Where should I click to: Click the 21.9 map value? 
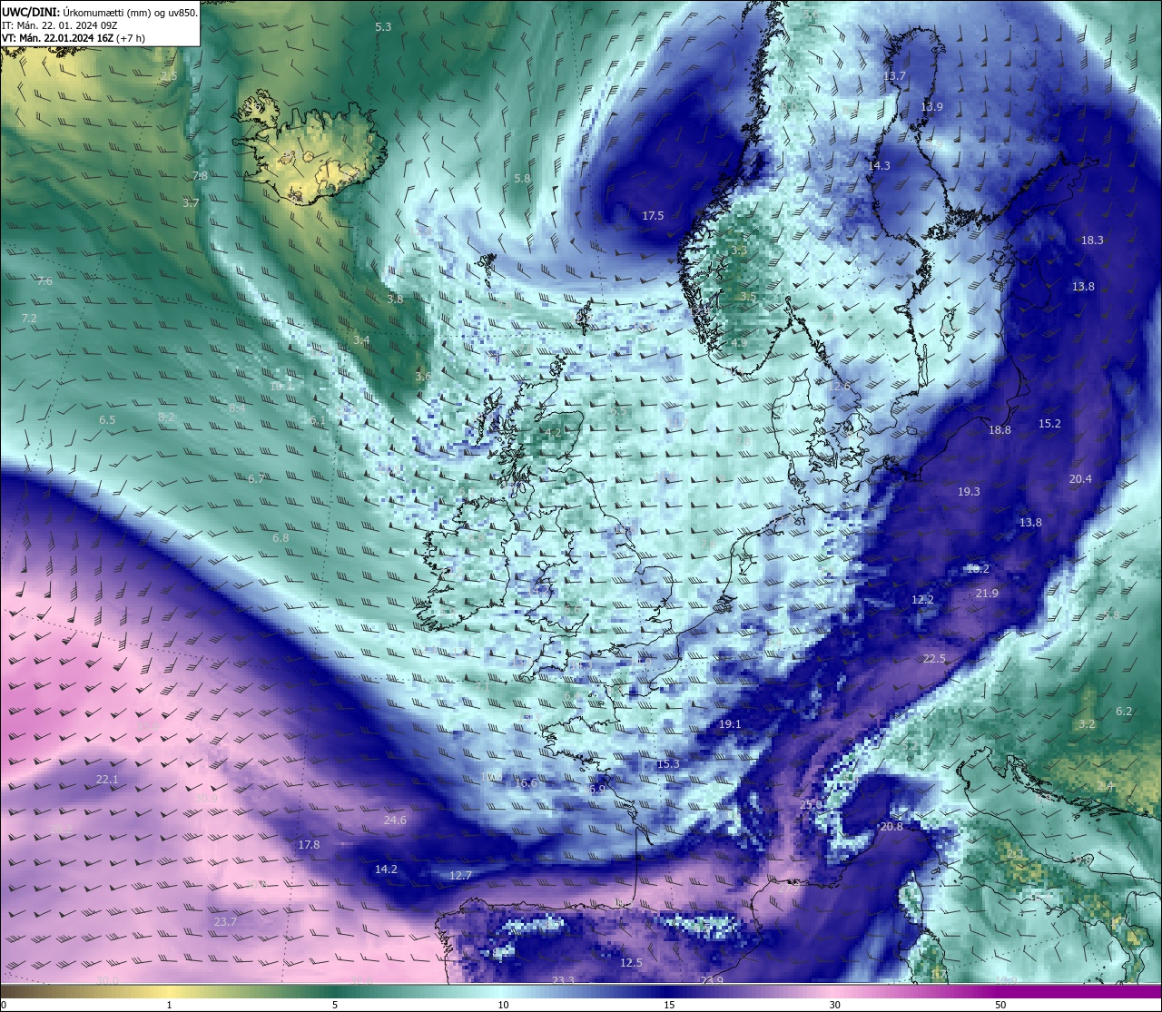click(987, 594)
